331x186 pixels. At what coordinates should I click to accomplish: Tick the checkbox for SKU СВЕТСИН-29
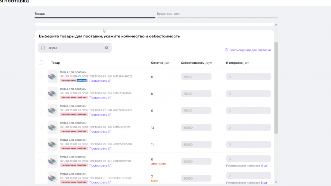tap(40, 144)
